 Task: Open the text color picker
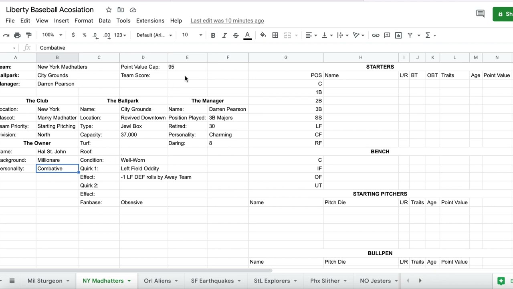[x=247, y=35]
